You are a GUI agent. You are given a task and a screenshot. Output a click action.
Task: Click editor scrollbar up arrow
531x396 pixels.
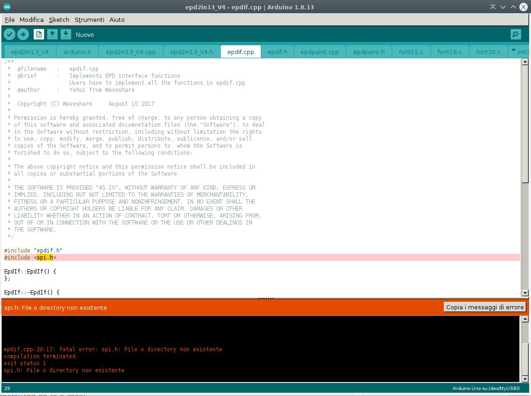[525, 61]
